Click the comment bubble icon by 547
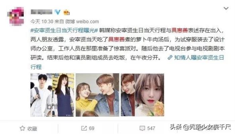The width and height of the screenshot is (235, 134). pyautogui.click(x=142, y=128)
